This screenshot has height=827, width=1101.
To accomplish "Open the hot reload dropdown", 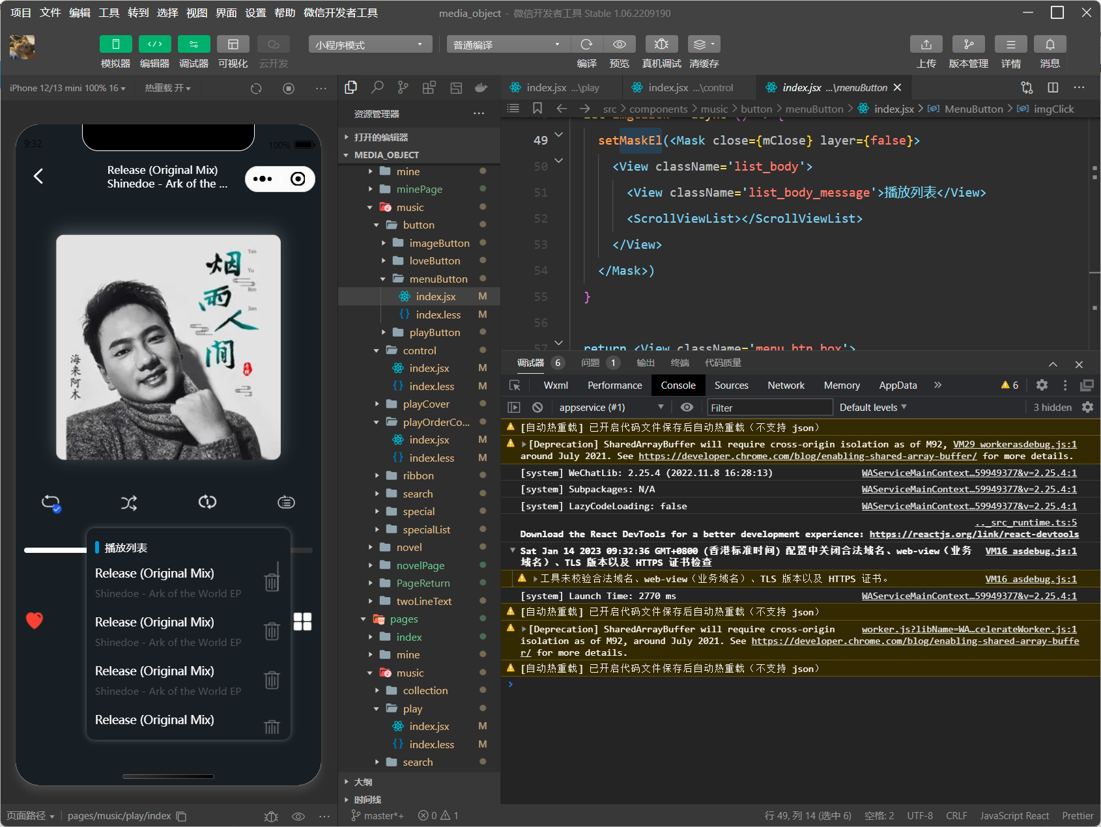I will point(167,88).
